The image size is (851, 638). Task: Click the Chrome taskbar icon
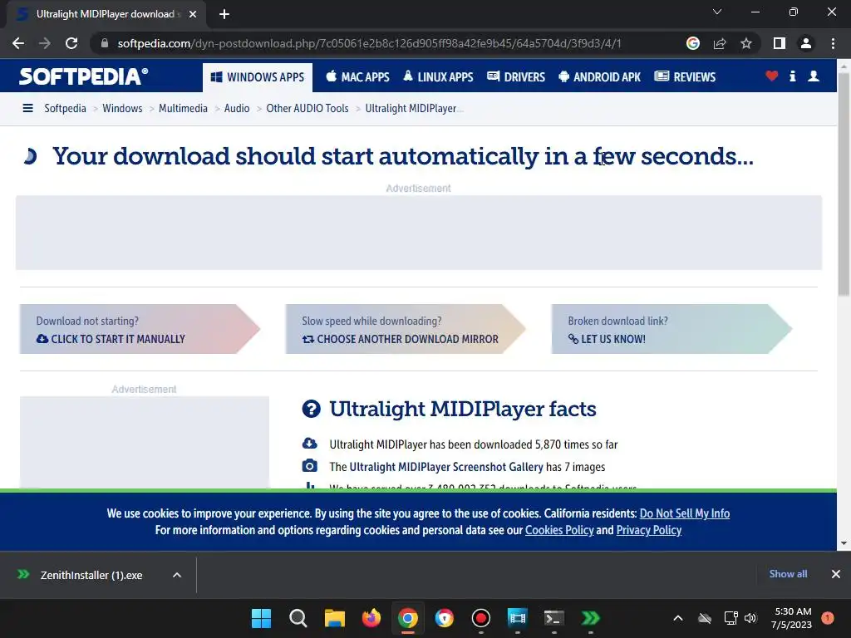(407, 618)
